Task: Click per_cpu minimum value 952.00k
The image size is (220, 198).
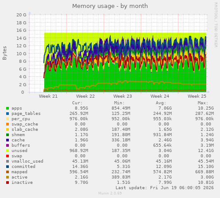Action: 121,119
